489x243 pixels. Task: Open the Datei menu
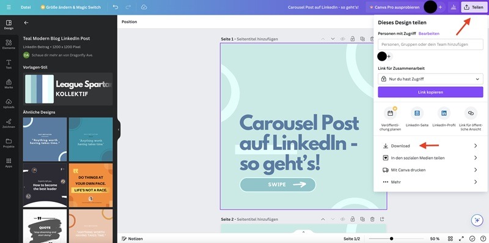tap(26, 7)
